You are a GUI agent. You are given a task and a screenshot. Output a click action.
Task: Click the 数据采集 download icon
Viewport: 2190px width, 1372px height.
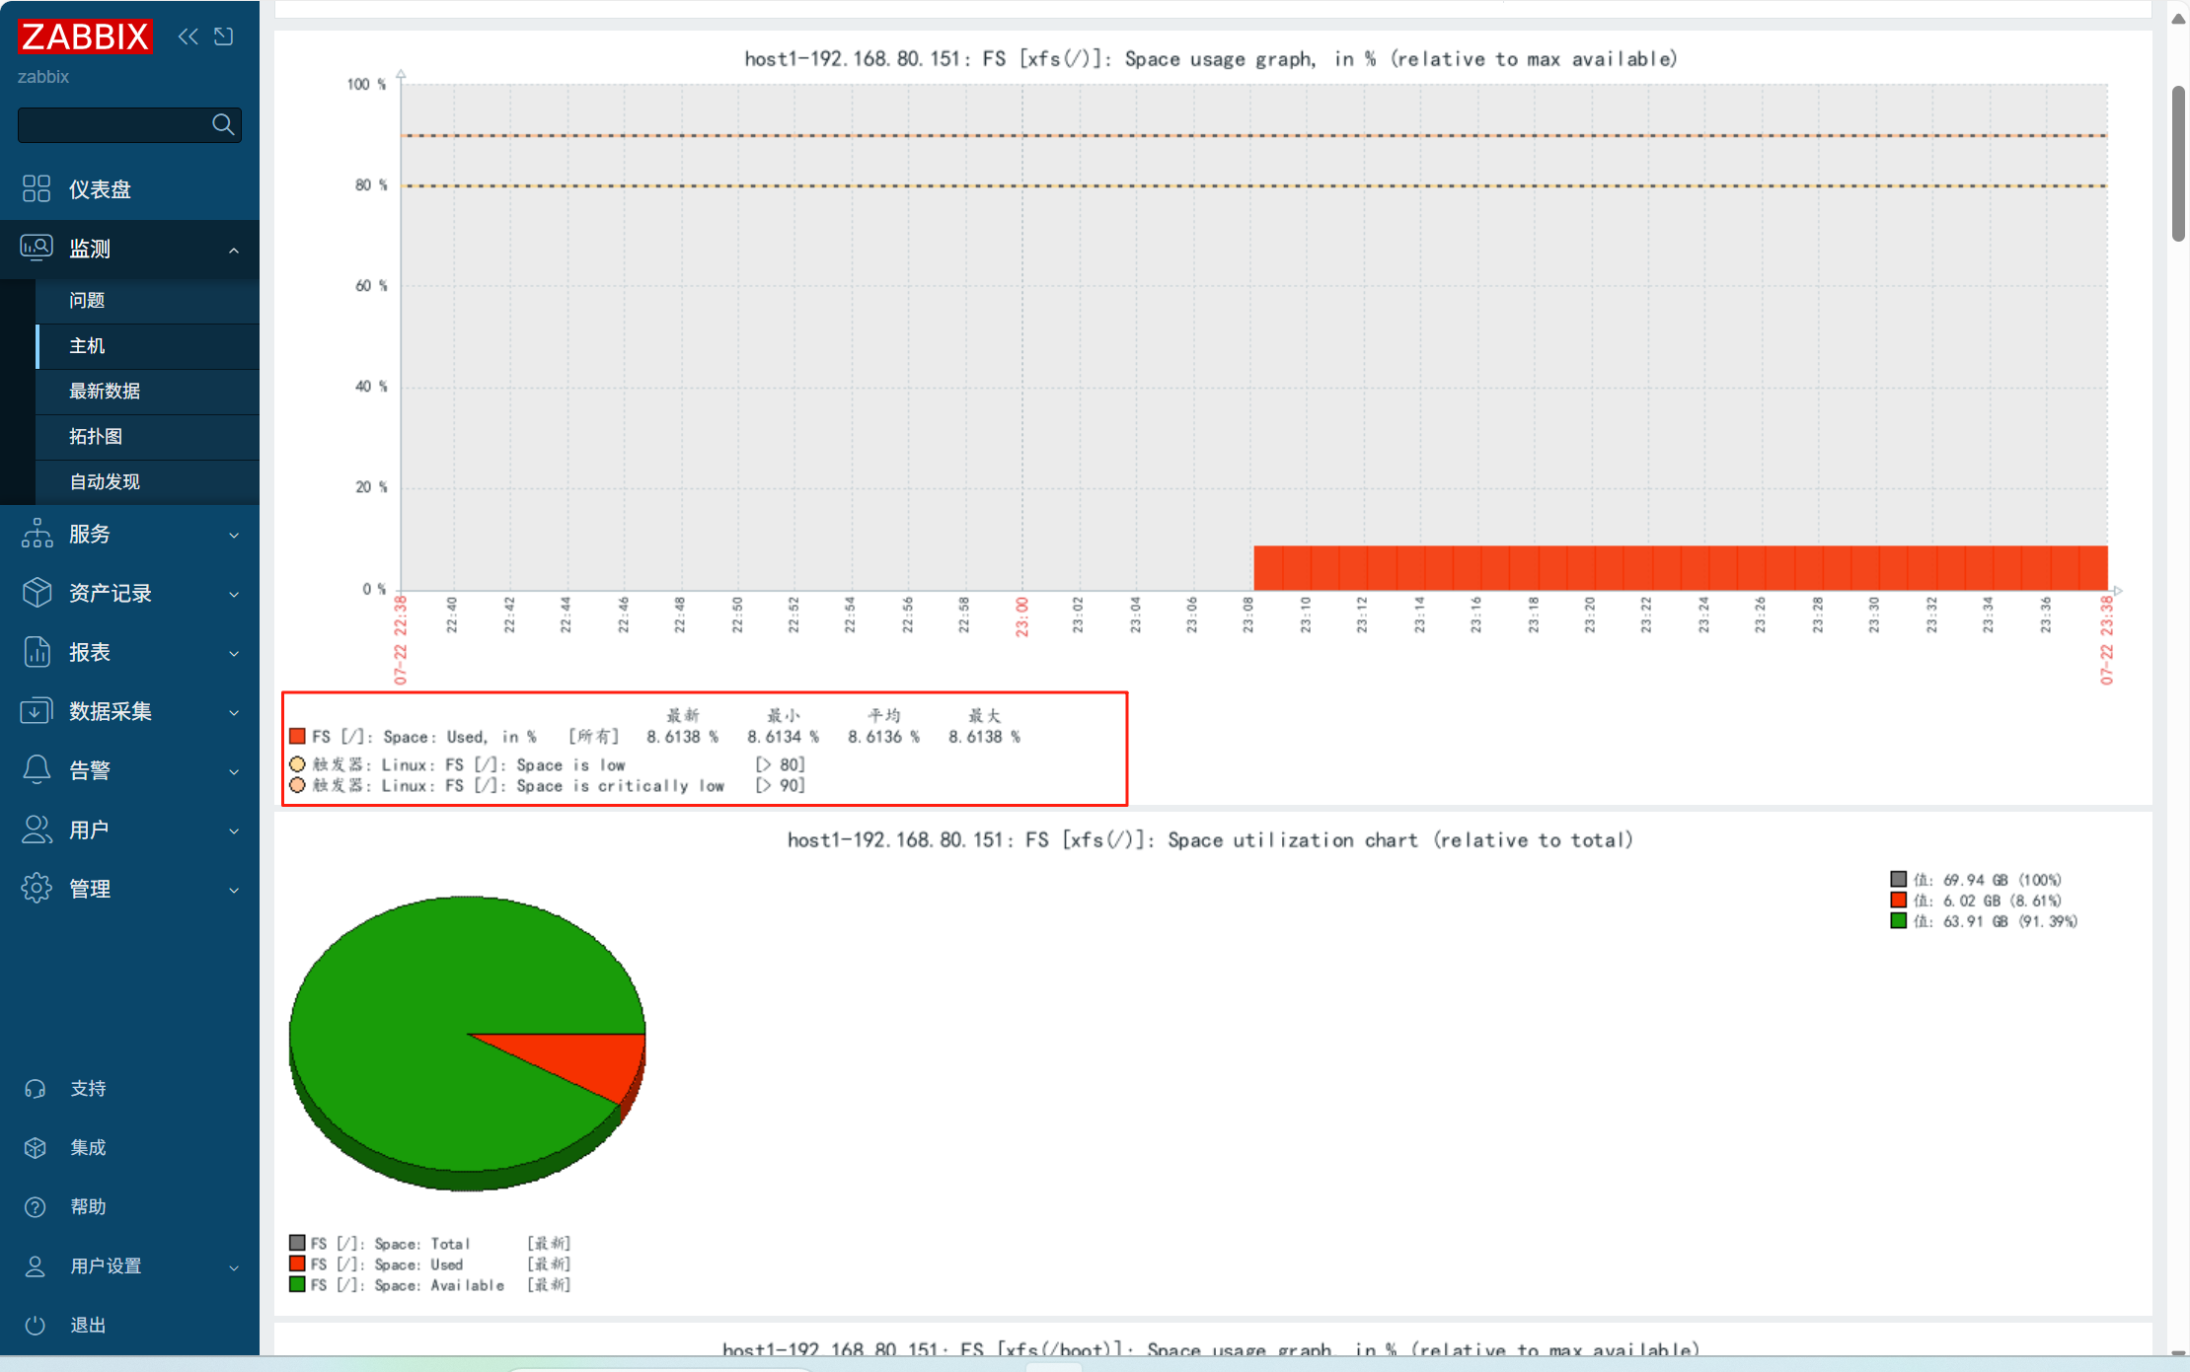37,711
